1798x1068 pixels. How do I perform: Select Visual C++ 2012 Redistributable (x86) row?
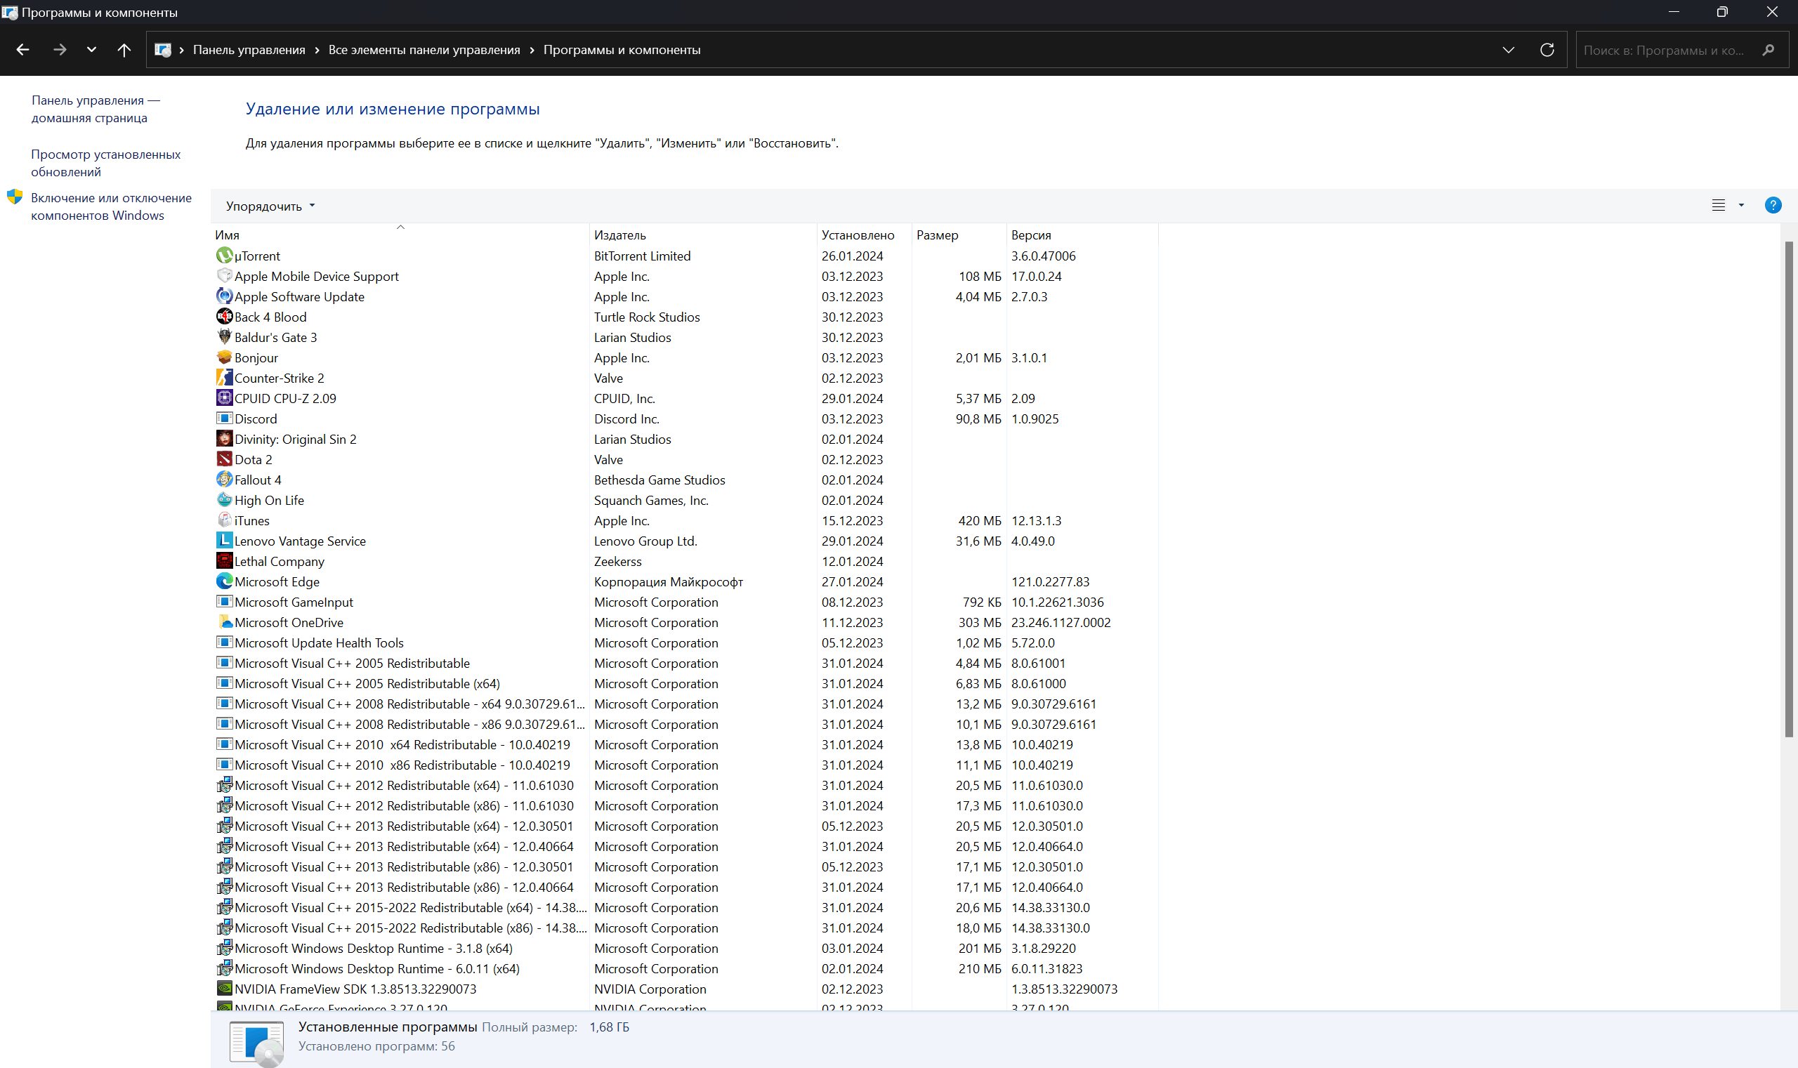(x=685, y=806)
